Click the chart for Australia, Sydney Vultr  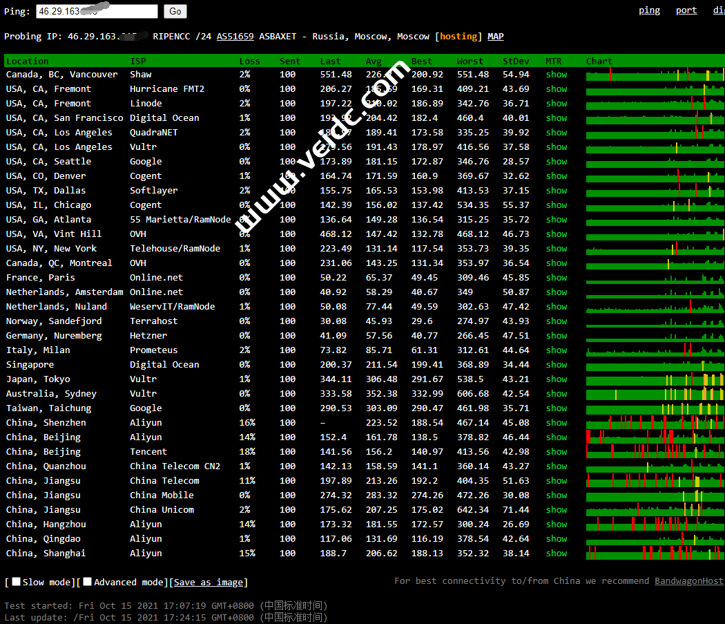[655, 394]
